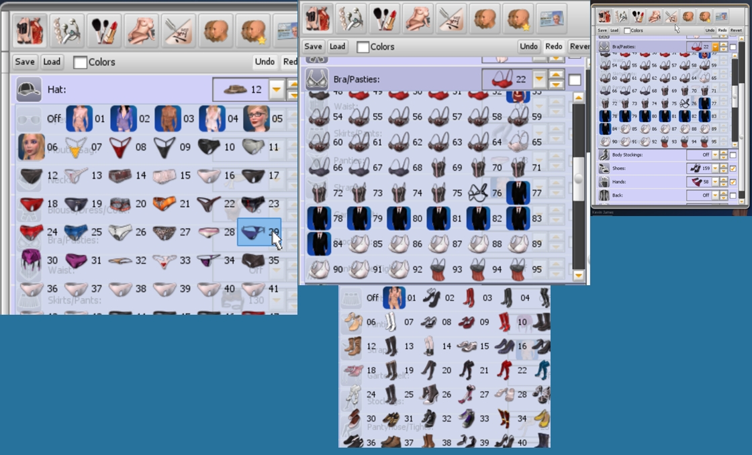Viewport: 752px width, 455px height.
Task: Open the body shape tab in left window
Action: point(142,30)
